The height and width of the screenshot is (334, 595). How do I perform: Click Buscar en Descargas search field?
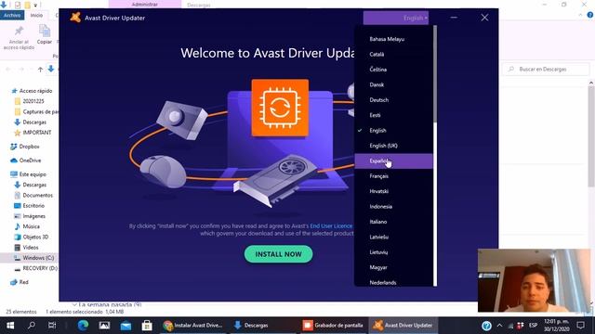(x=547, y=70)
